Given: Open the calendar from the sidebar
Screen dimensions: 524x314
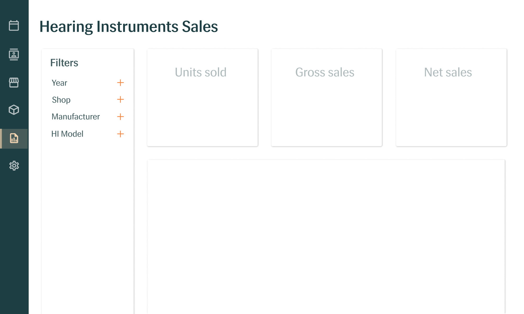Looking at the screenshot, I should [x=14, y=26].
